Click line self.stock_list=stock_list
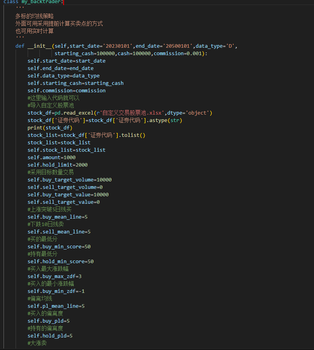This screenshot has width=314, height=350. click(x=66, y=150)
